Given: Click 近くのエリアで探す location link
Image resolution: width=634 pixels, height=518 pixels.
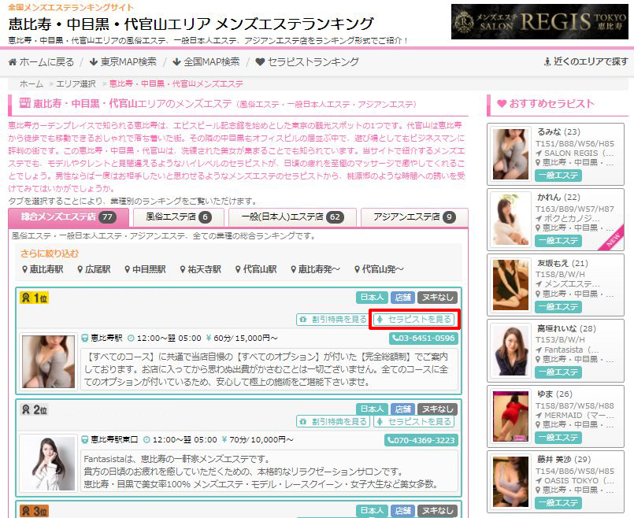Looking at the screenshot, I should (587, 61).
